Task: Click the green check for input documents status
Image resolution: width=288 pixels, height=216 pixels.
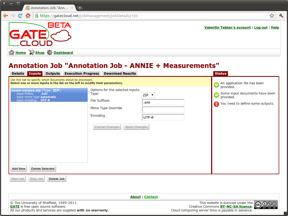Action: pyautogui.click(x=216, y=95)
